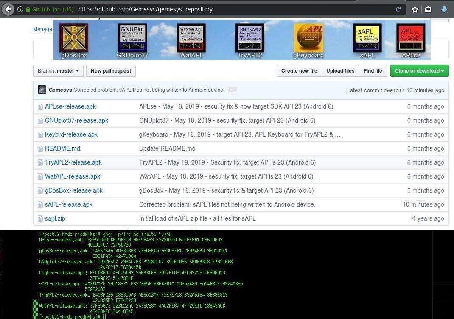Click the WatAPL app icon in banner
The image size is (454, 319).
click(191, 38)
